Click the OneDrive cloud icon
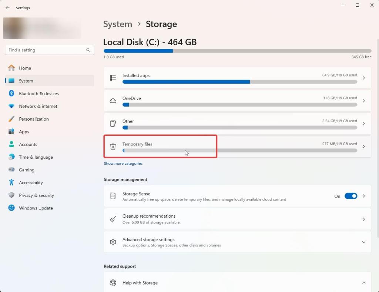 [113, 101]
